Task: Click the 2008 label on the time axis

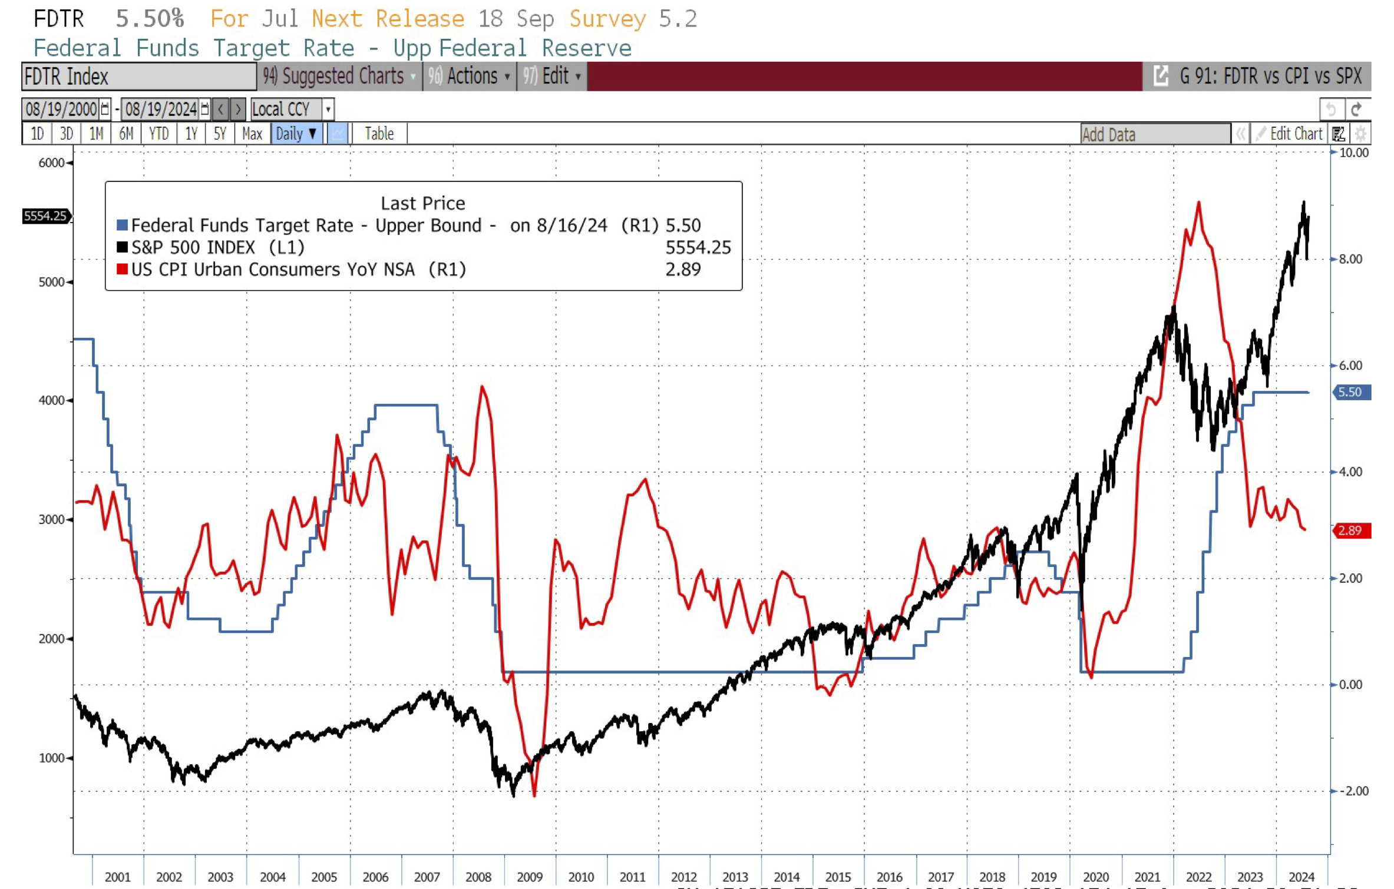Action: pyautogui.click(x=478, y=877)
